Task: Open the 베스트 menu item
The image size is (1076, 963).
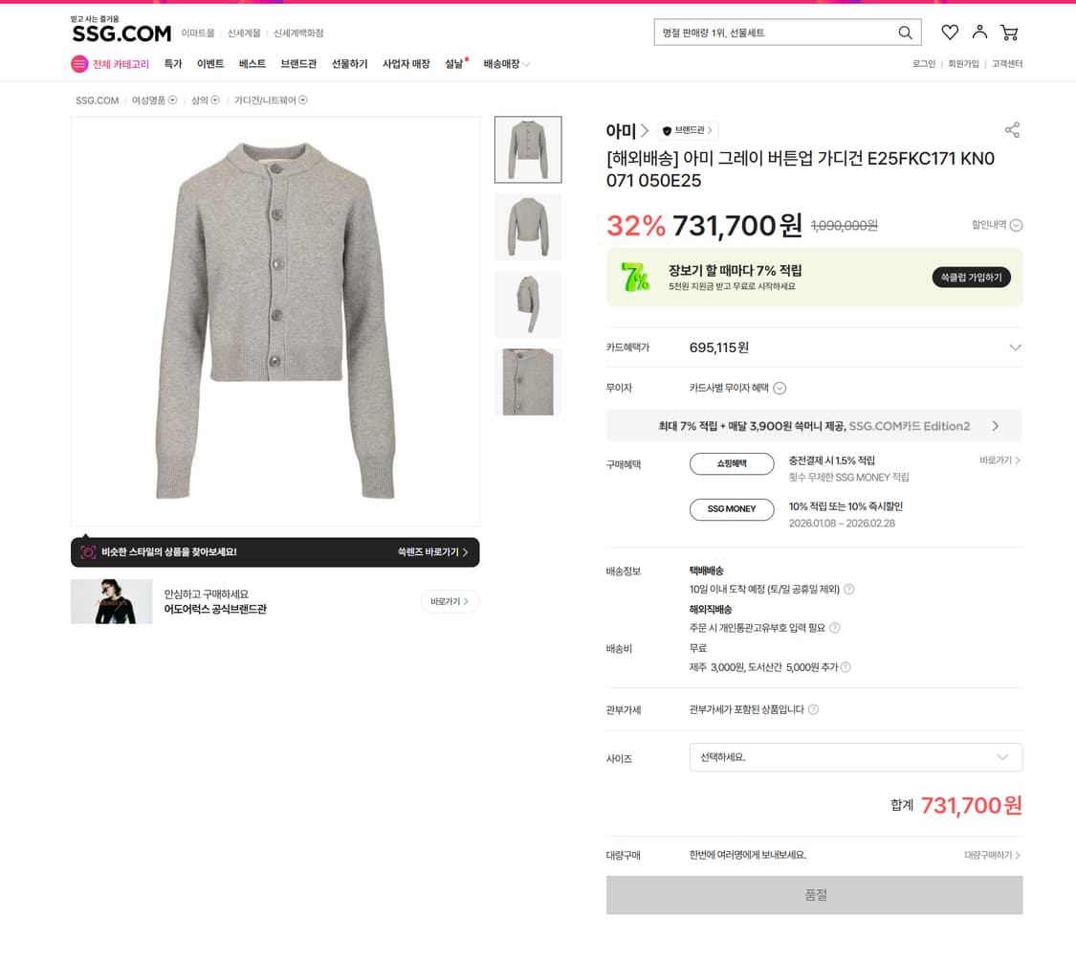Action: [x=253, y=64]
